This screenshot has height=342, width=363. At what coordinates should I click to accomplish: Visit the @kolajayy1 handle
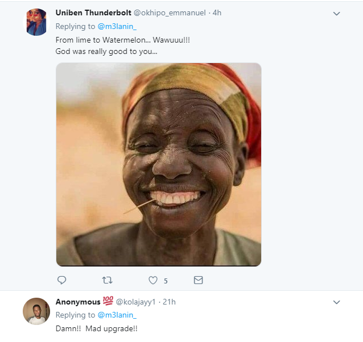137,302
